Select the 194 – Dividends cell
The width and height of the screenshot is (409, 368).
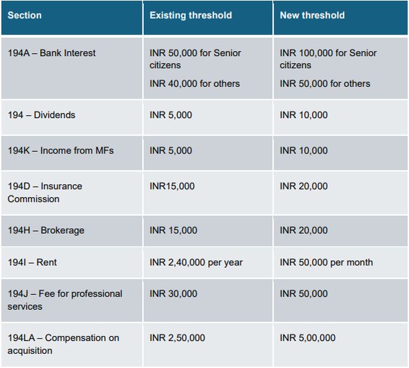(41, 115)
